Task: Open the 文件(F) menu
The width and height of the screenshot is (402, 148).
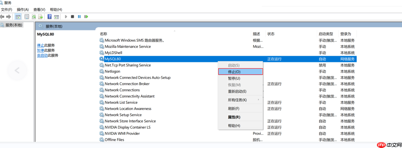Action: (6, 10)
